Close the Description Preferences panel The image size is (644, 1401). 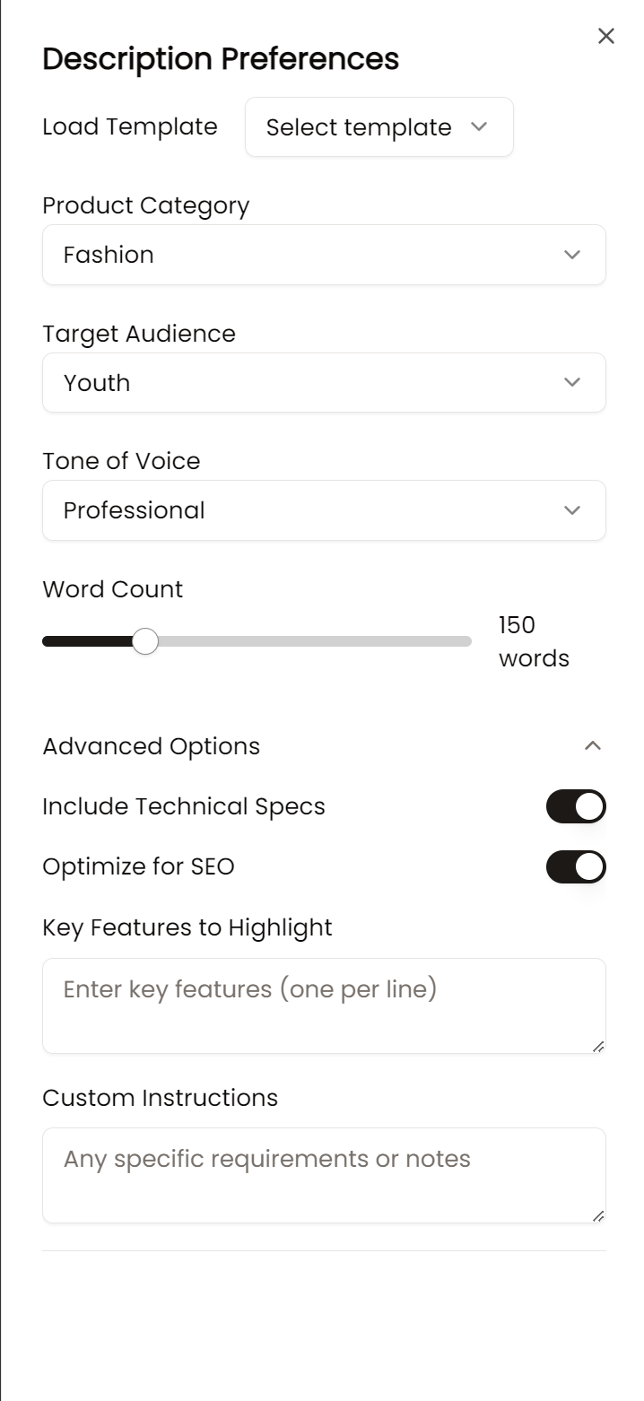pos(606,36)
